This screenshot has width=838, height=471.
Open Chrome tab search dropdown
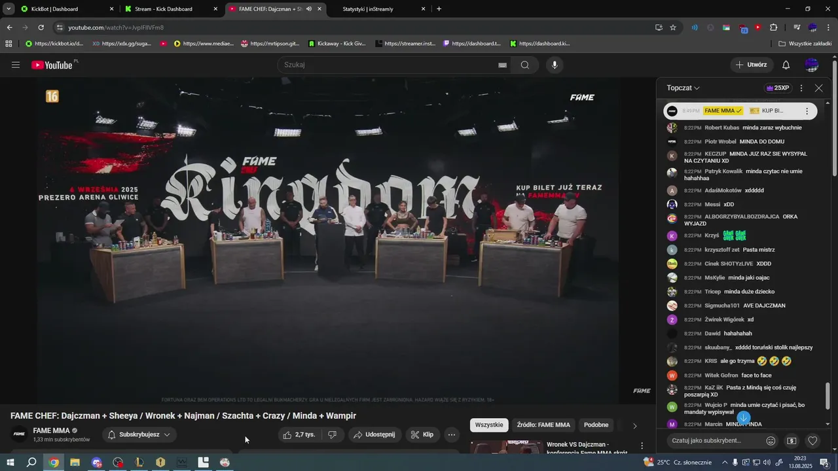tap(9, 9)
